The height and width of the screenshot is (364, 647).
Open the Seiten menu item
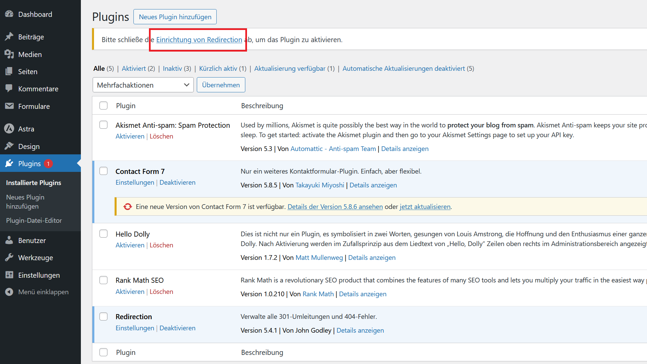pos(28,71)
